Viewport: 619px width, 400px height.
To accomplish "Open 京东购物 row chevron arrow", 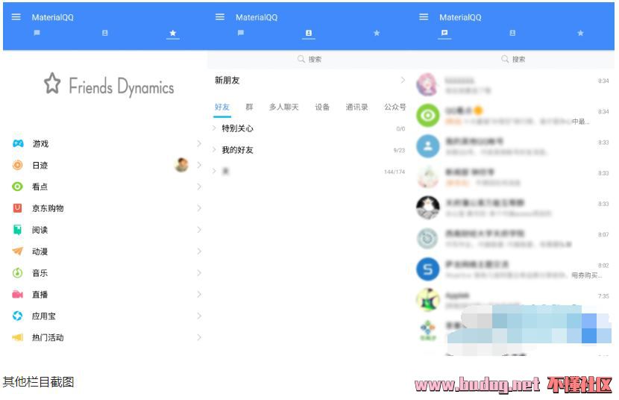I will click(199, 208).
